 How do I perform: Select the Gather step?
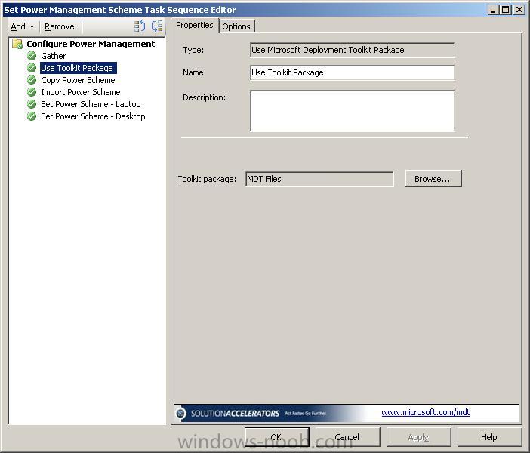(x=54, y=56)
